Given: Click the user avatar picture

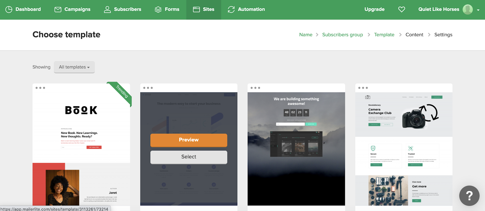Looking at the screenshot, I should (x=468, y=9).
